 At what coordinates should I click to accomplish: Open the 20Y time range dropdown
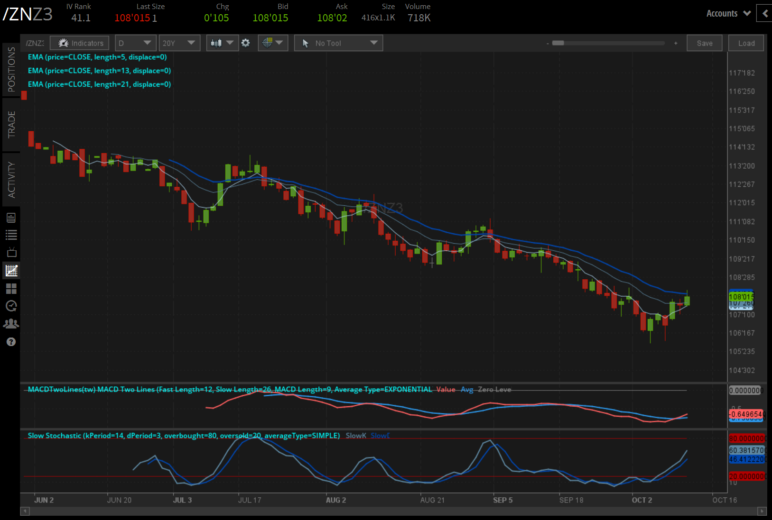[x=179, y=43]
